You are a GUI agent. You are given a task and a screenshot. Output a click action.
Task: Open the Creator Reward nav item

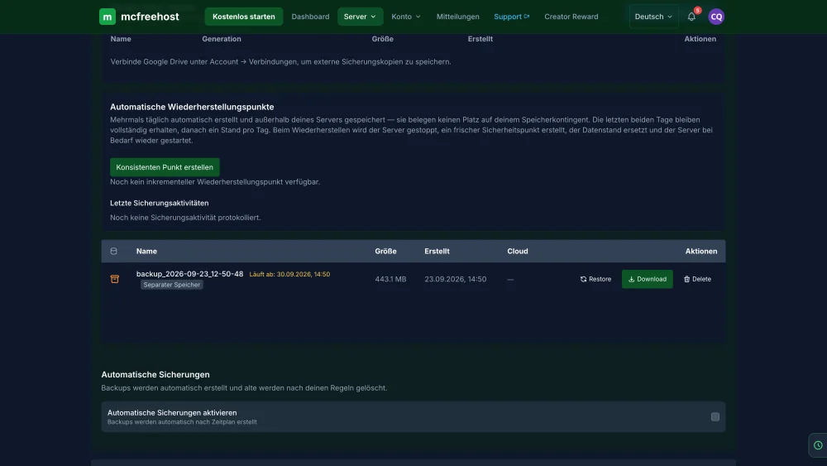[x=571, y=17]
